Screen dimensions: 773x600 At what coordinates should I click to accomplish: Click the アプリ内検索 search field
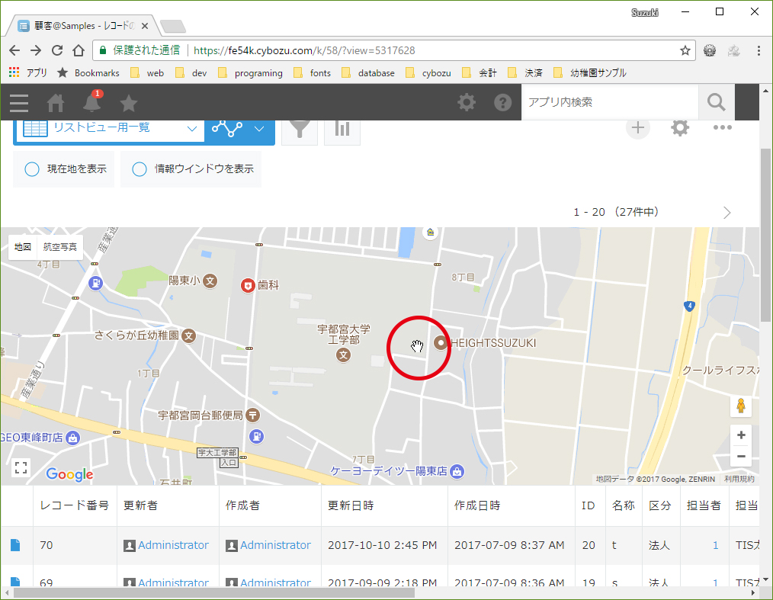click(610, 102)
